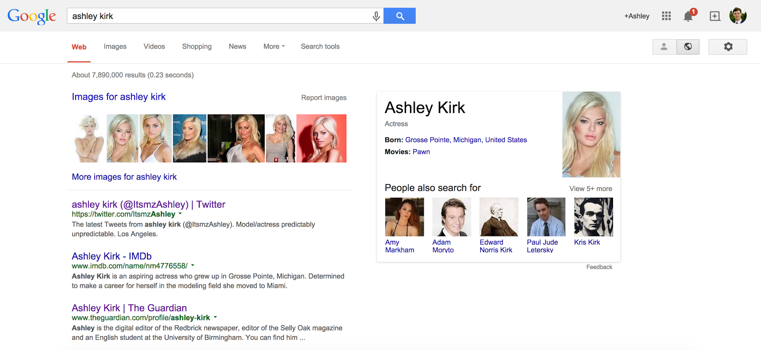761x350 pixels.
Task: Open the account profile avatar
Action: [x=738, y=16]
